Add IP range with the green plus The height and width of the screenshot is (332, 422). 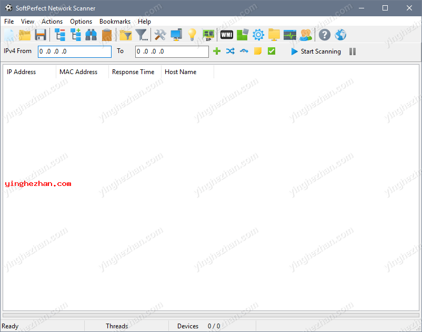(217, 51)
